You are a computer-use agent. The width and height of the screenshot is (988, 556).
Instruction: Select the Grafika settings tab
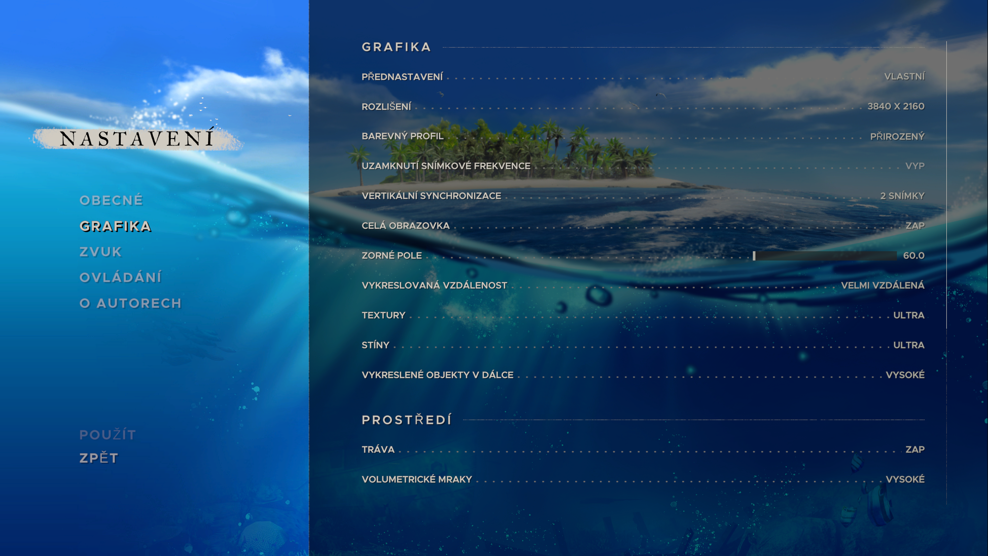pos(115,227)
